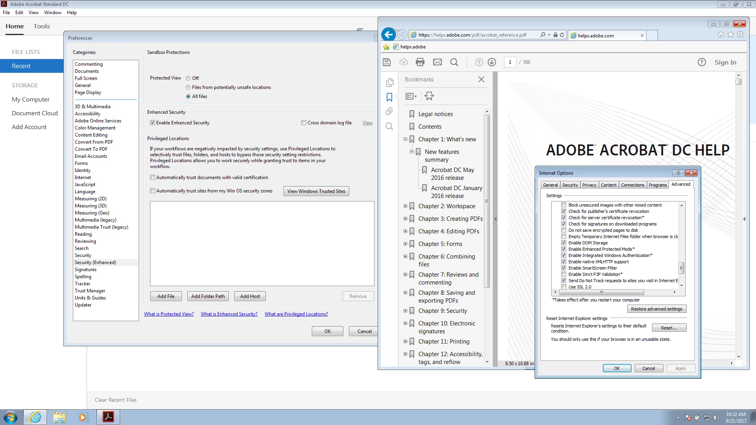Click the email envelope icon
The height and width of the screenshot is (425, 756).
coord(437,62)
